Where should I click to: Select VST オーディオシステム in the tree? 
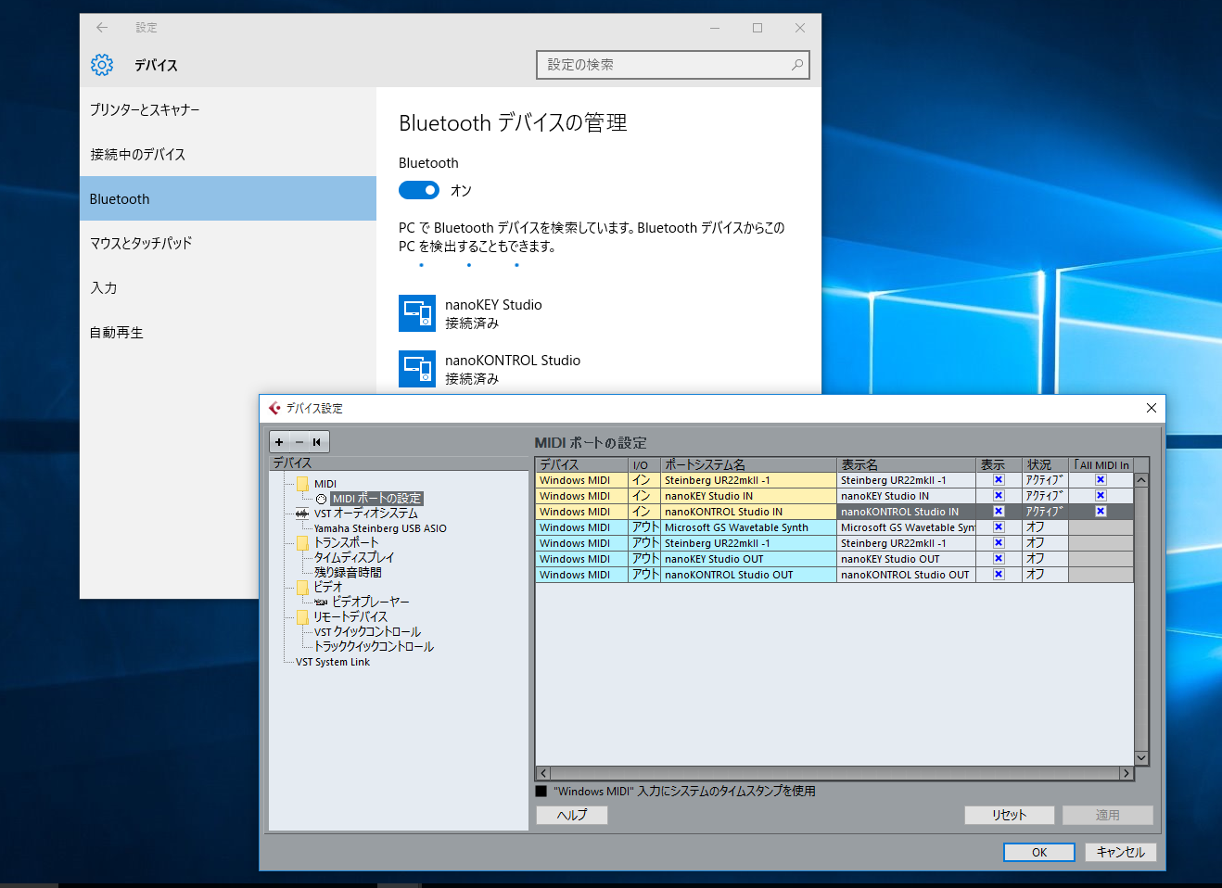click(x=365, y=514)
